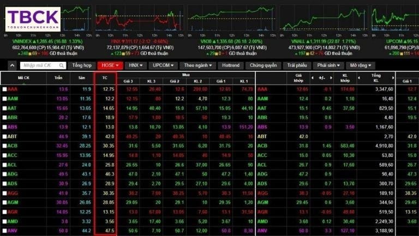Select the 'Trái phiếu' tab
Image resolution: width=419 pixels, height=236 pixels.
coord(297,66)
